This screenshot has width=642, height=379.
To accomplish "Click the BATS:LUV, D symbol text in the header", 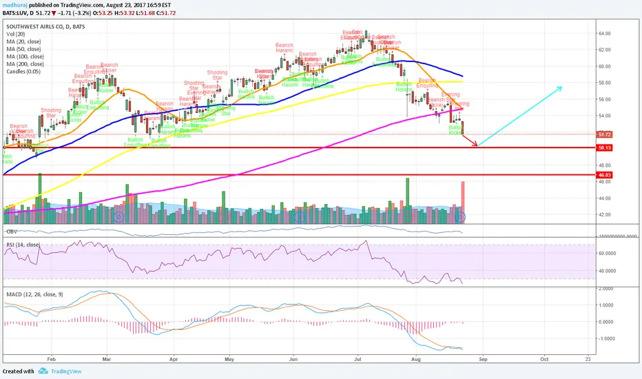I will [x=18, y=13].
